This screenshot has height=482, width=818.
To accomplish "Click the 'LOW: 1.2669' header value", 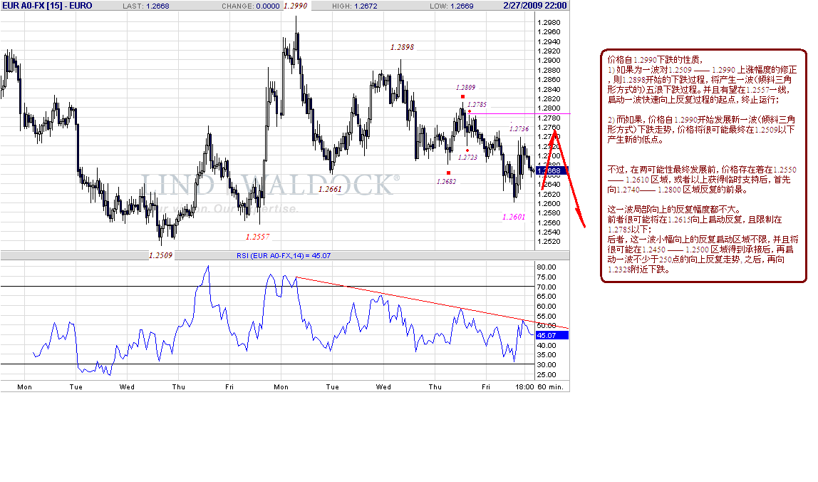I will point(452,6).
